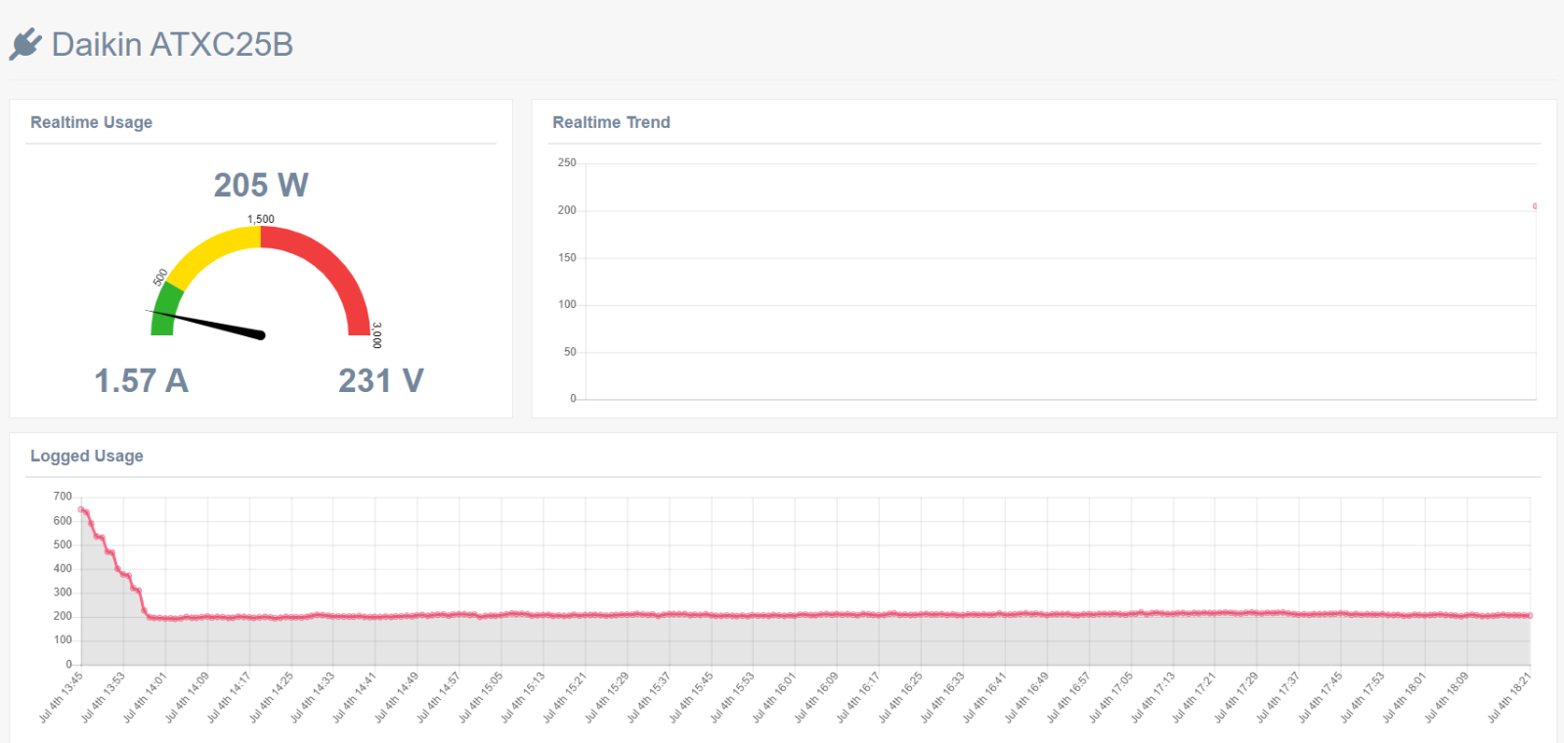The width and height of the screenshot is (1564, 743).
Task: Click the Jul 4th 18:21 time label
Action: [1508, 697]
